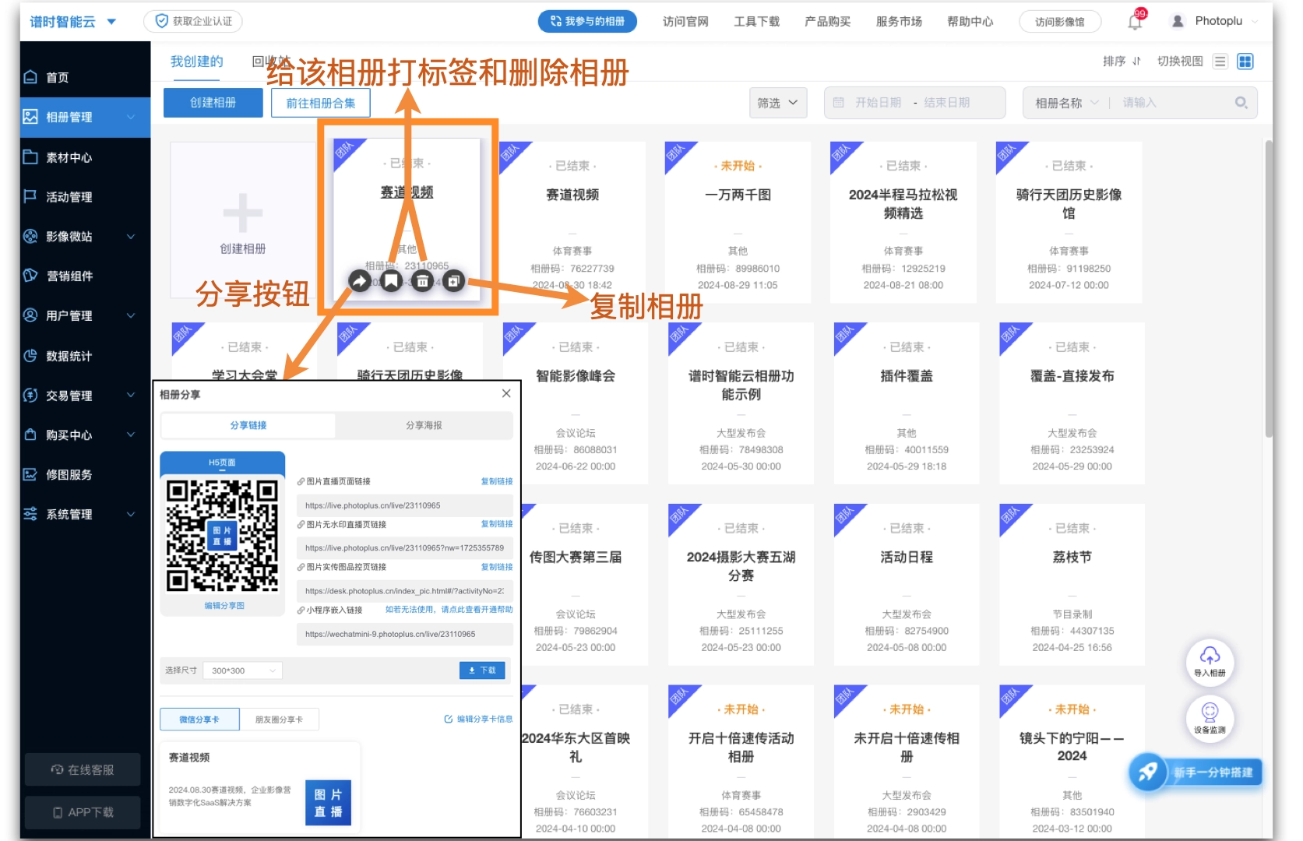Toggle 排序 sort order

click(x=1122, y=62)
